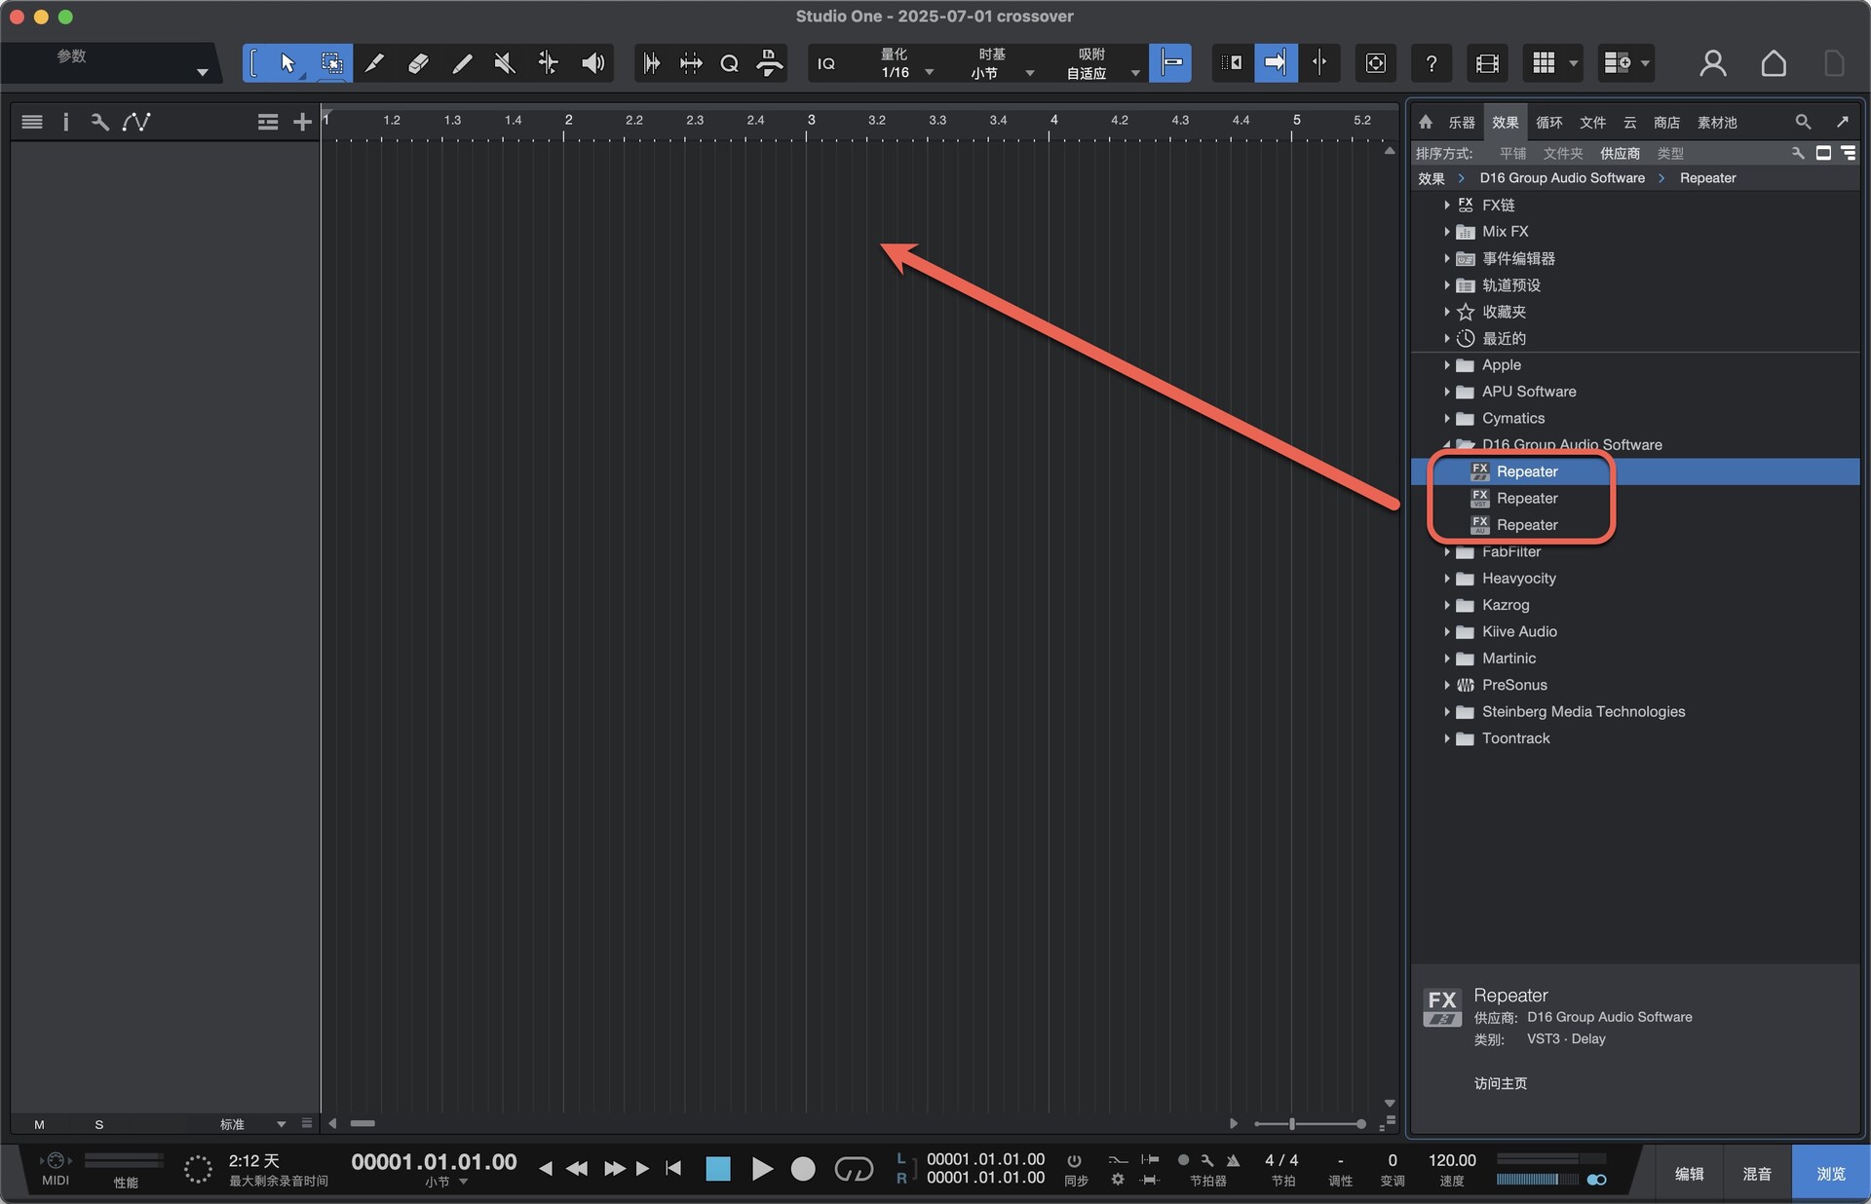Sort by 平铺 flat view
The width and height of the screenshot is (1871, 1204).
click(1512, 153)
